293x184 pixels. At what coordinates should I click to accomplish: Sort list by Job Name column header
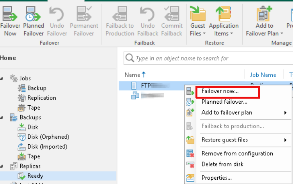pyautogui.click(x=263, y=75)
